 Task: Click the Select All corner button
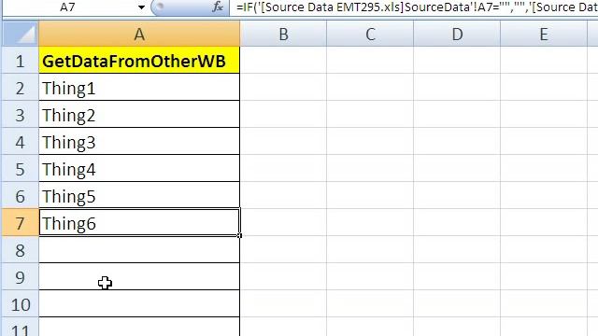[21, 34]
